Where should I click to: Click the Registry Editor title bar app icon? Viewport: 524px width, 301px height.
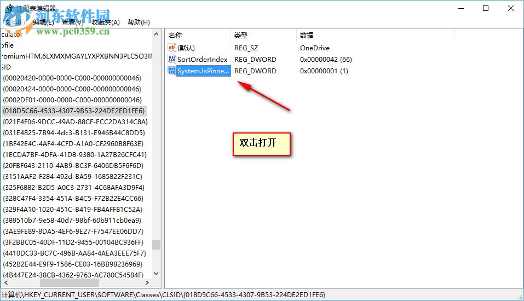pyautogui.click(x=9, y=8)
